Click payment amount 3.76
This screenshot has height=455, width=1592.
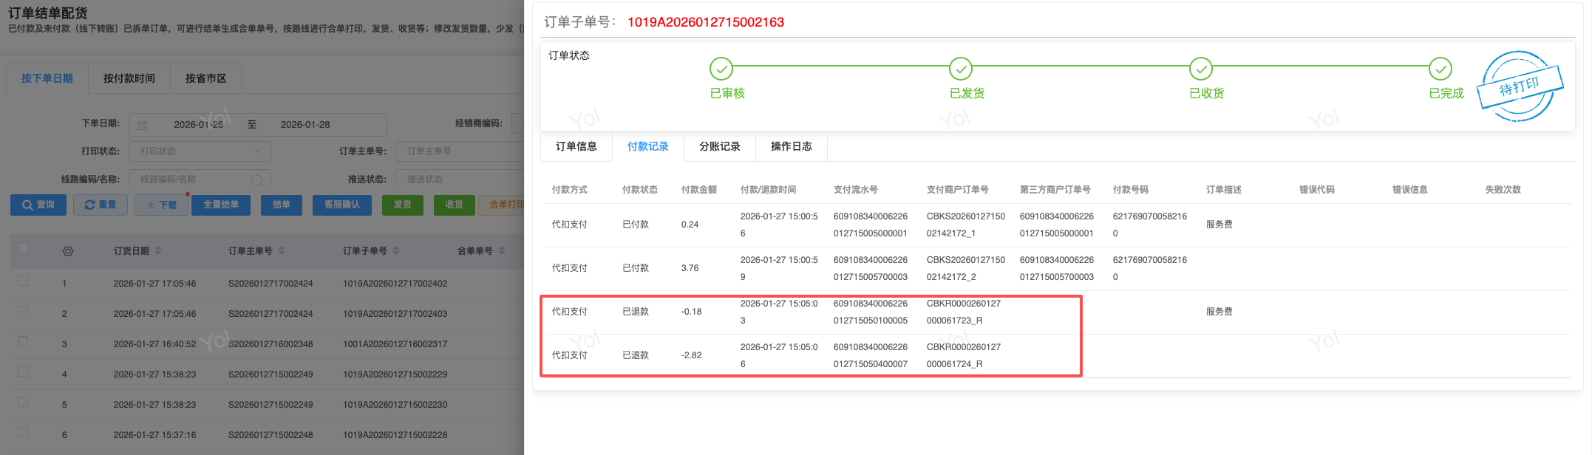(690, 268)
